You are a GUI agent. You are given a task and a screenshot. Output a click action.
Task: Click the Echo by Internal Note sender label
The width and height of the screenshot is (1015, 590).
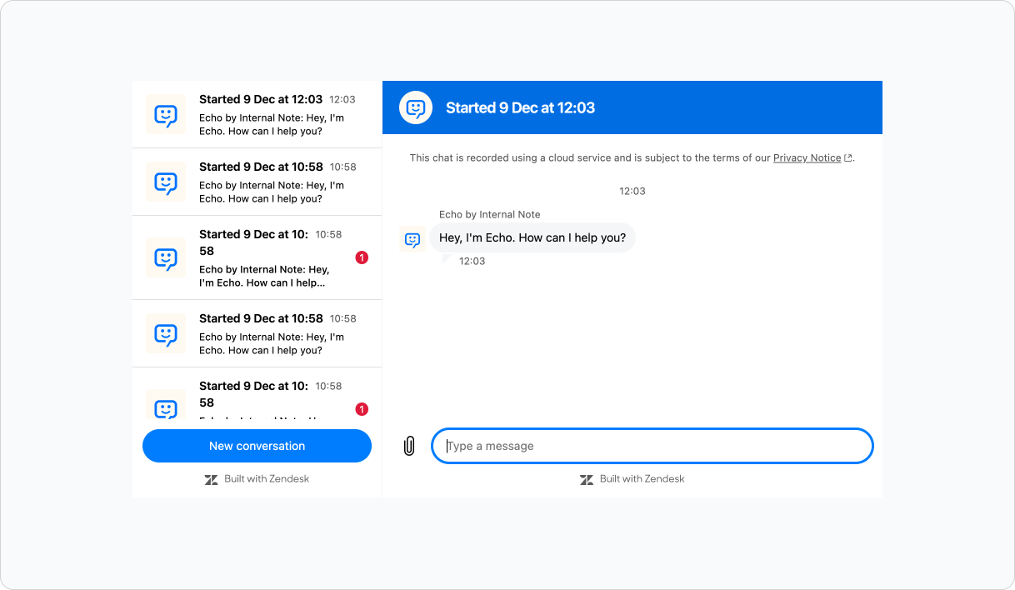click(489, 215)
